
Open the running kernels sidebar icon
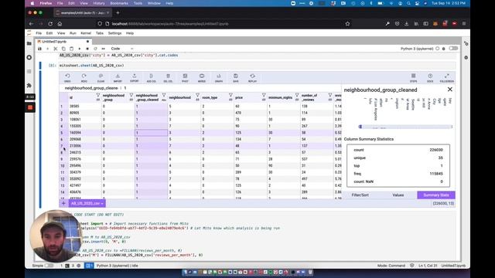[x=29, y=57]
